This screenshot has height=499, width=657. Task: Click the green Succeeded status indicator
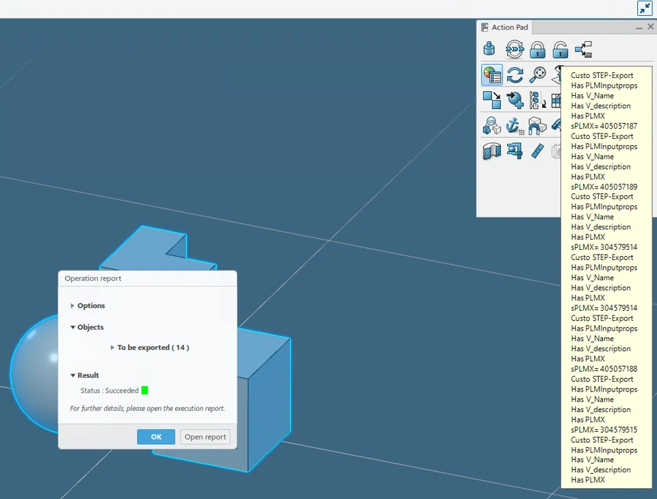point(144,390)
